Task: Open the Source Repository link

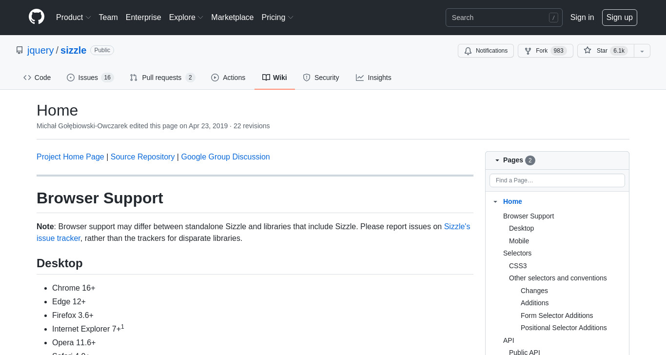Action: [x=142, y=157]
